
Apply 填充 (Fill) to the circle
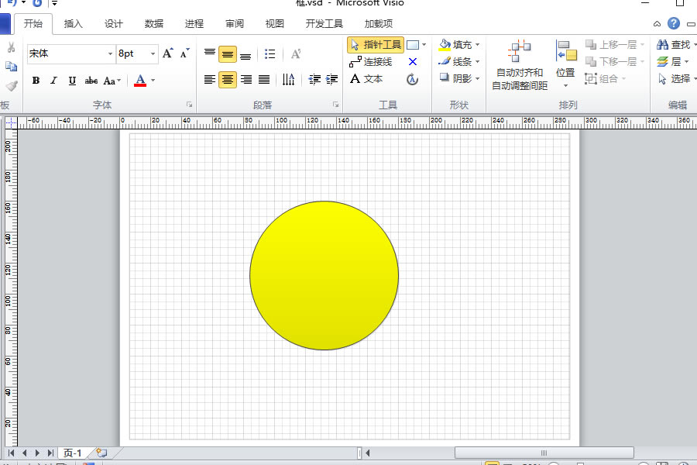point(457,44)
